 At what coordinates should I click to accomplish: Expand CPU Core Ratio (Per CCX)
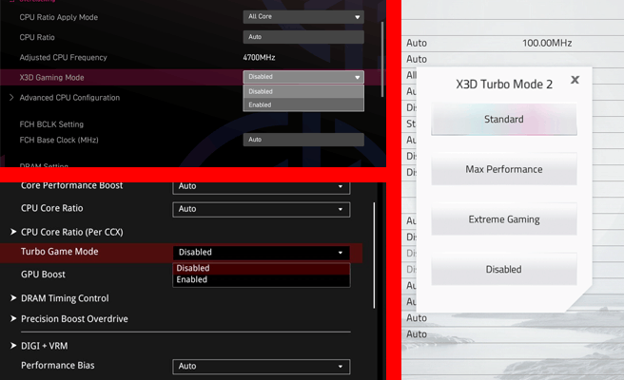pyautogui.click(x=71, y=232)
